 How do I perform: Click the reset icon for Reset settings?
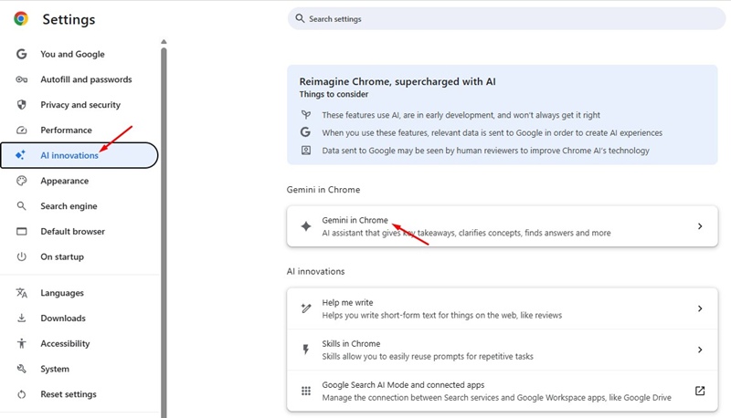(21, 394)
